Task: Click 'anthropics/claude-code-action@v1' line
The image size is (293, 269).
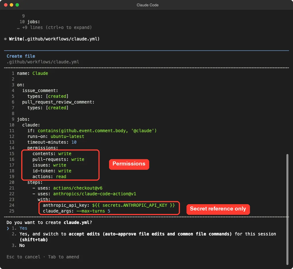Action: tap(94, 194)
